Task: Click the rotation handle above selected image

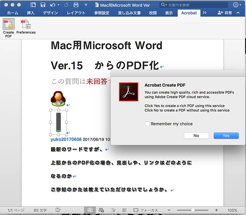Action: [58, 103]
